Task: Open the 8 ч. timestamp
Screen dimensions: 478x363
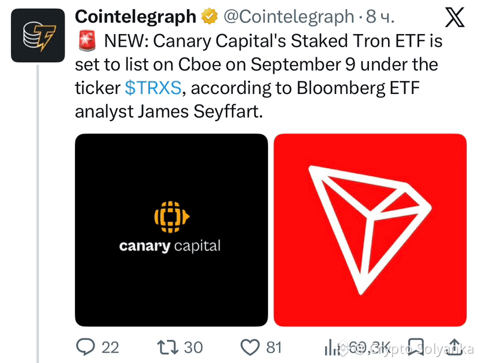Action: pos(380,17)
